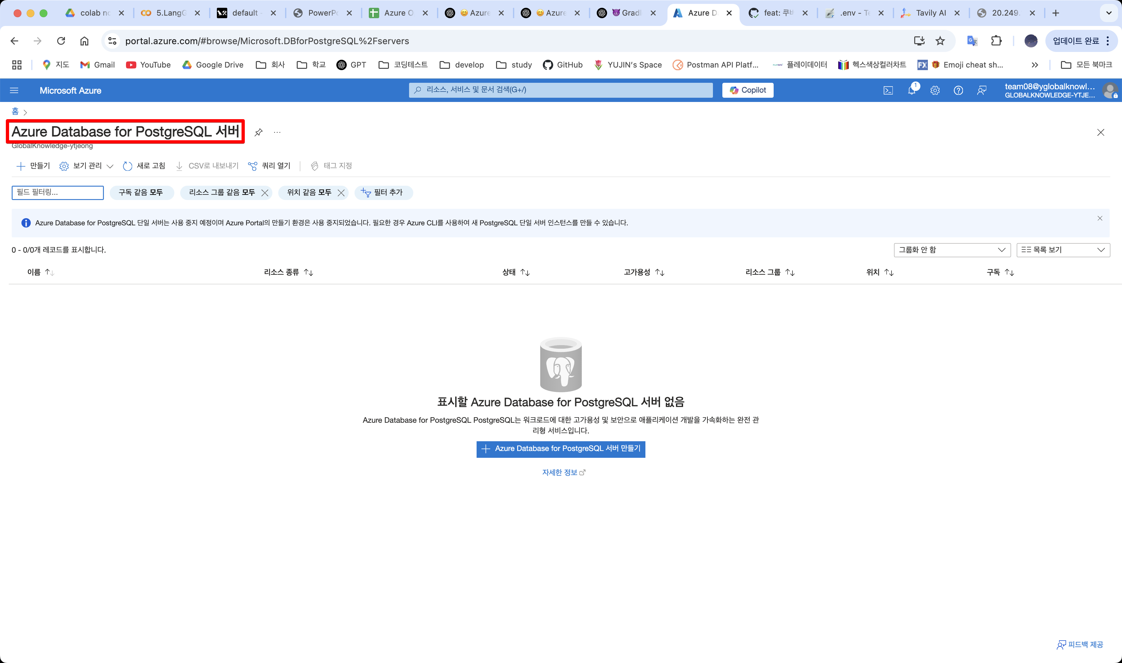1122x663 pixels.
Task: Click Azure Database for PostgreSQL 서버 만들기 button
Action: click(x=561, y=449)
